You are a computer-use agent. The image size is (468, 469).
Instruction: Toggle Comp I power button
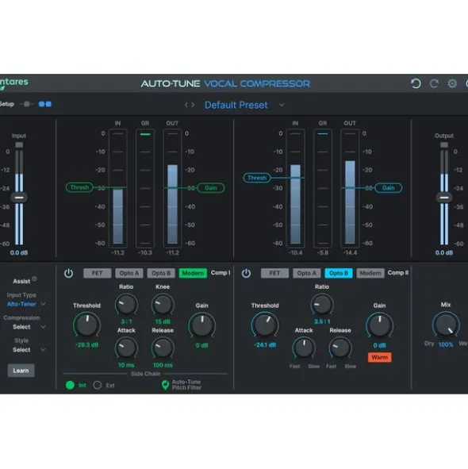68,273
